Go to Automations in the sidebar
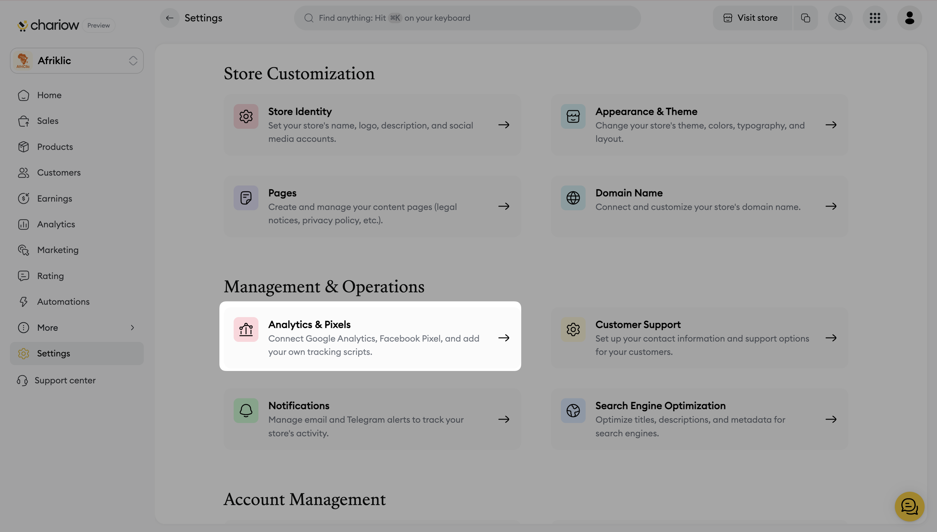Image resolution: width=937 pixels, height=532 pixels. tap(63, 302)
